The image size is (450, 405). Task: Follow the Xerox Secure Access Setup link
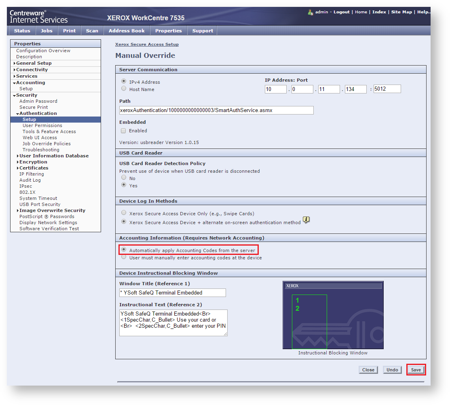pyautogui.click(x=147, y=45)
